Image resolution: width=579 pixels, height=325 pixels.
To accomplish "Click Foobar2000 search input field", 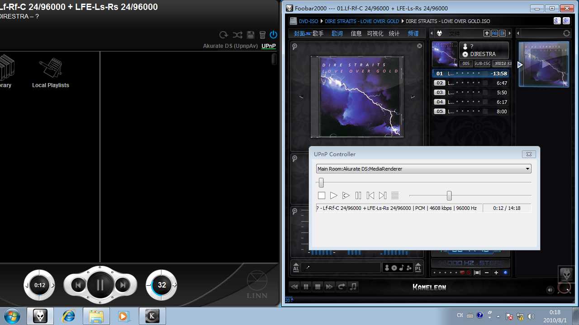I will point(342,267).
